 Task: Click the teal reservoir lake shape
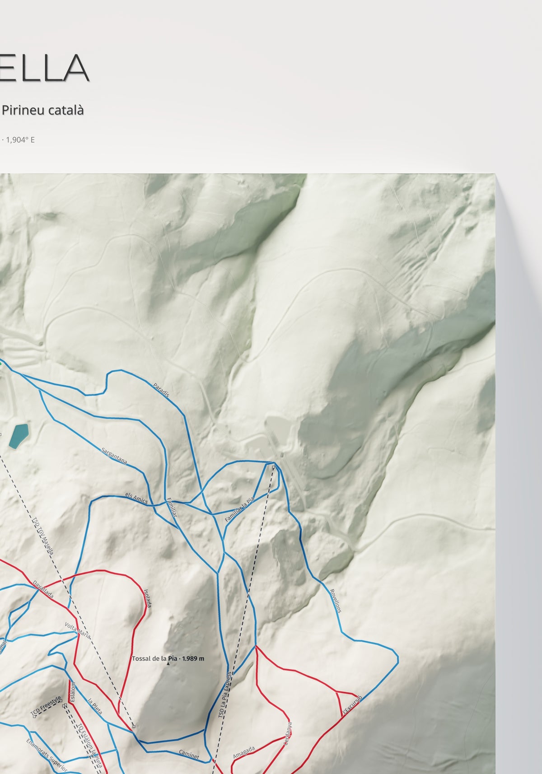click(x=19, y=436)
